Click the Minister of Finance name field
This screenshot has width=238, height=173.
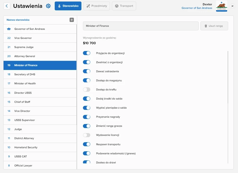[x=141, y=26]
